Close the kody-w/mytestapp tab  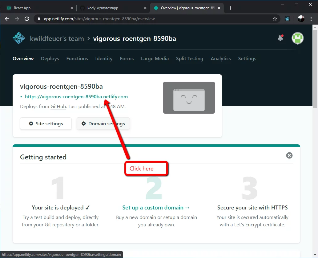(145, 8)
